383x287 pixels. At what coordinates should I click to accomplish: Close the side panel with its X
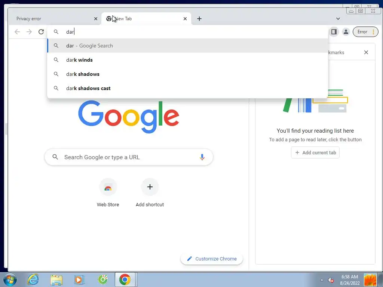click(x=366, y=52)
